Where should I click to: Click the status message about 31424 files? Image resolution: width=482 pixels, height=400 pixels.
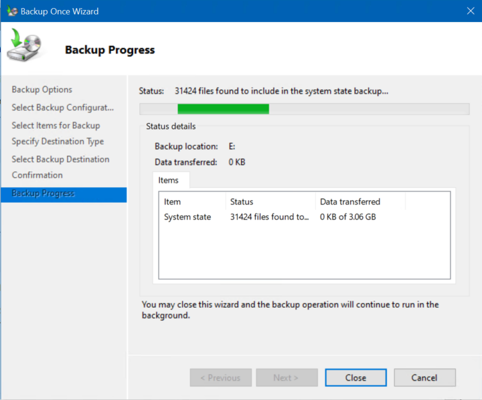281,91
